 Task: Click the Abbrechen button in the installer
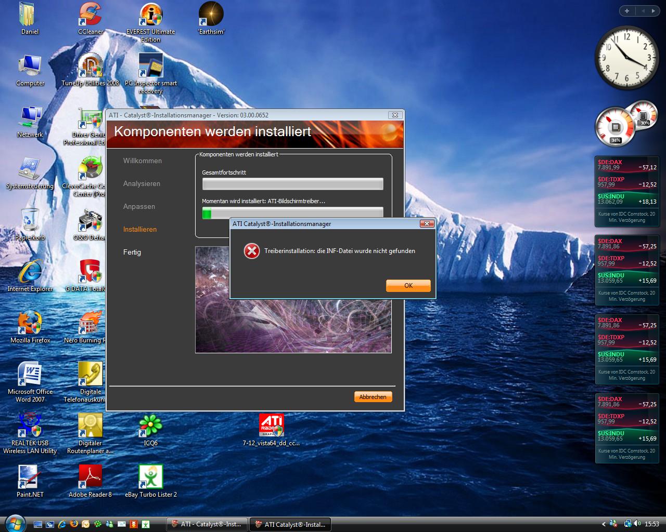[x=373, y=397]
